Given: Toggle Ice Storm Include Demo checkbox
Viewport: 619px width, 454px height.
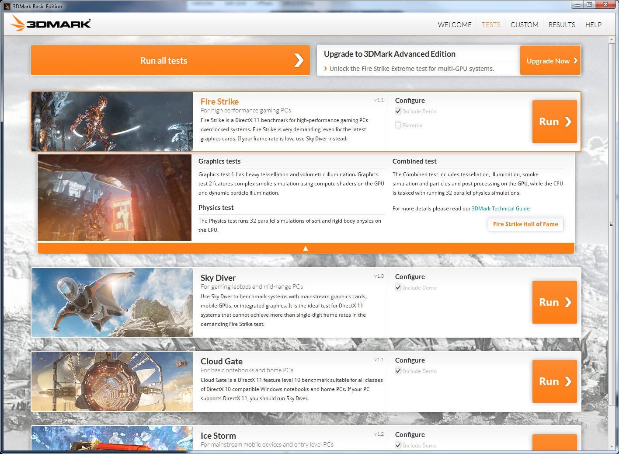Looking at the screenshot, I should (x=398, y=446).
